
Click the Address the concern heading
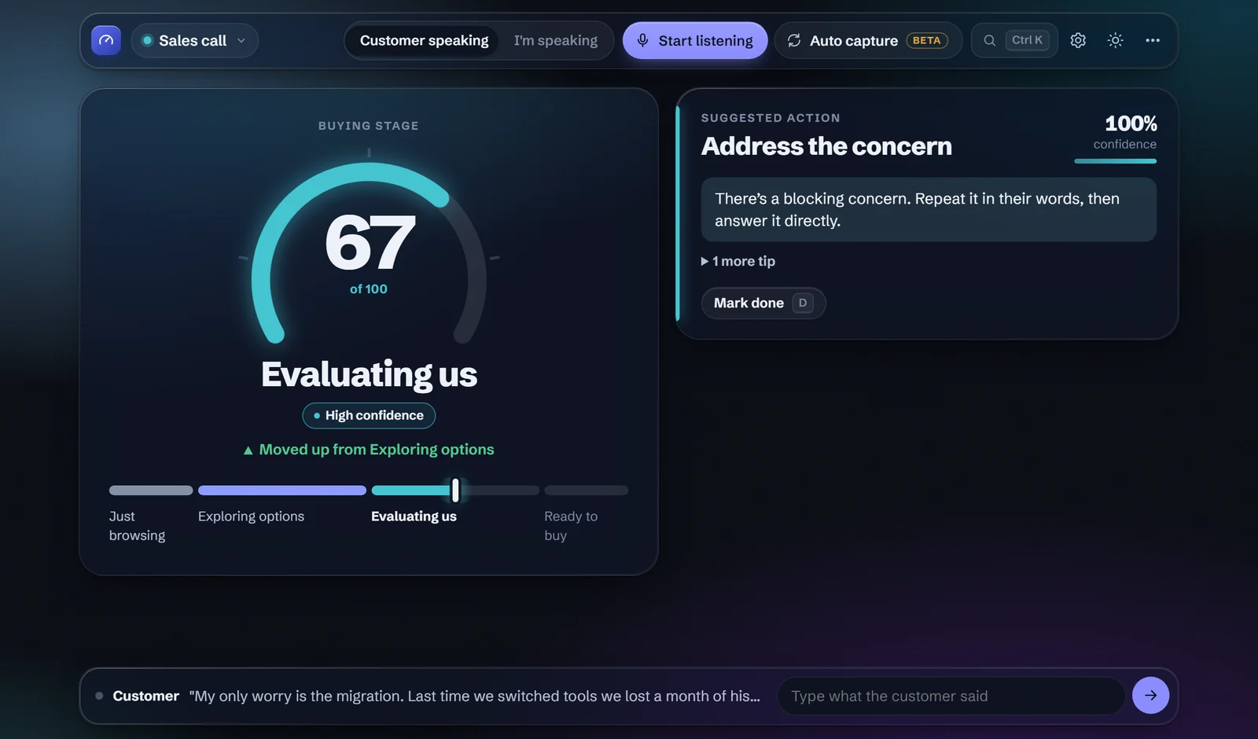coord(826,146)
